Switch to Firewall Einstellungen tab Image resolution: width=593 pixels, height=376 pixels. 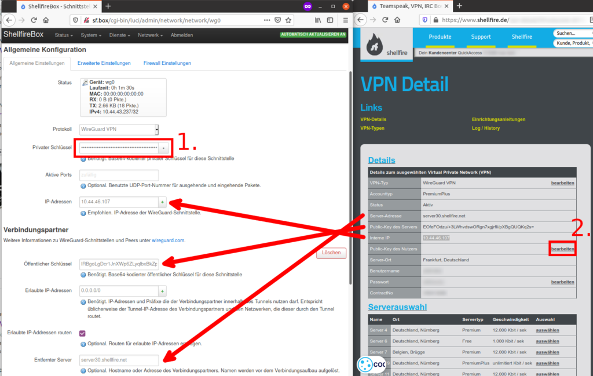167,63
